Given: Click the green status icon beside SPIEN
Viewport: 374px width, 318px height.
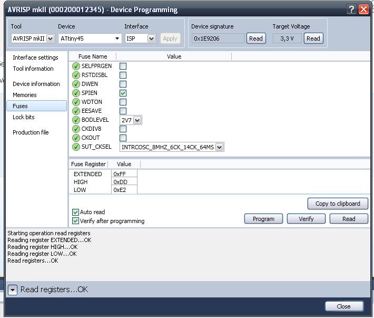Looking at the screenshot, I should coord(76,93).
